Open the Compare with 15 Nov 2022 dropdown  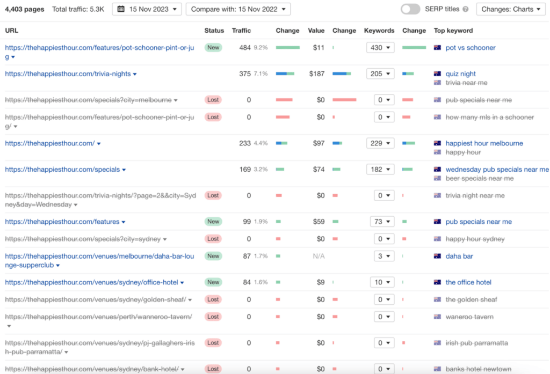click(238, 9)
